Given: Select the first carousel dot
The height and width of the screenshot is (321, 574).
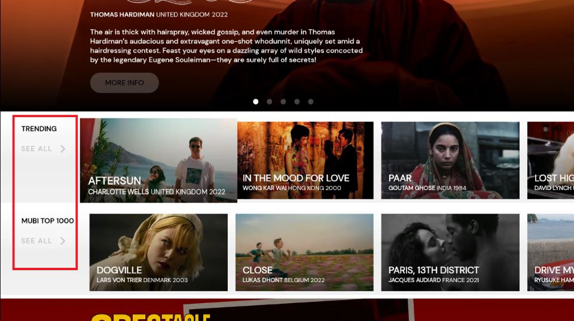Looking at the screenshot, I should (x=255, y=102).
